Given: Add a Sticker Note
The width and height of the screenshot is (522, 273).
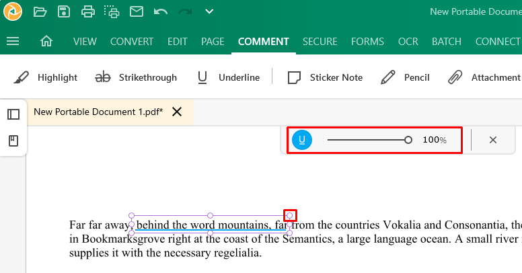Looking at the screenshot, I should [325, 77].
